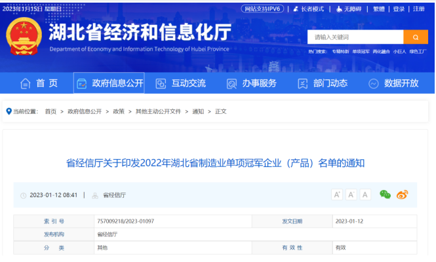Enable 无障碍 accessibility mode

pyautogui.click(x=348, y=9)
